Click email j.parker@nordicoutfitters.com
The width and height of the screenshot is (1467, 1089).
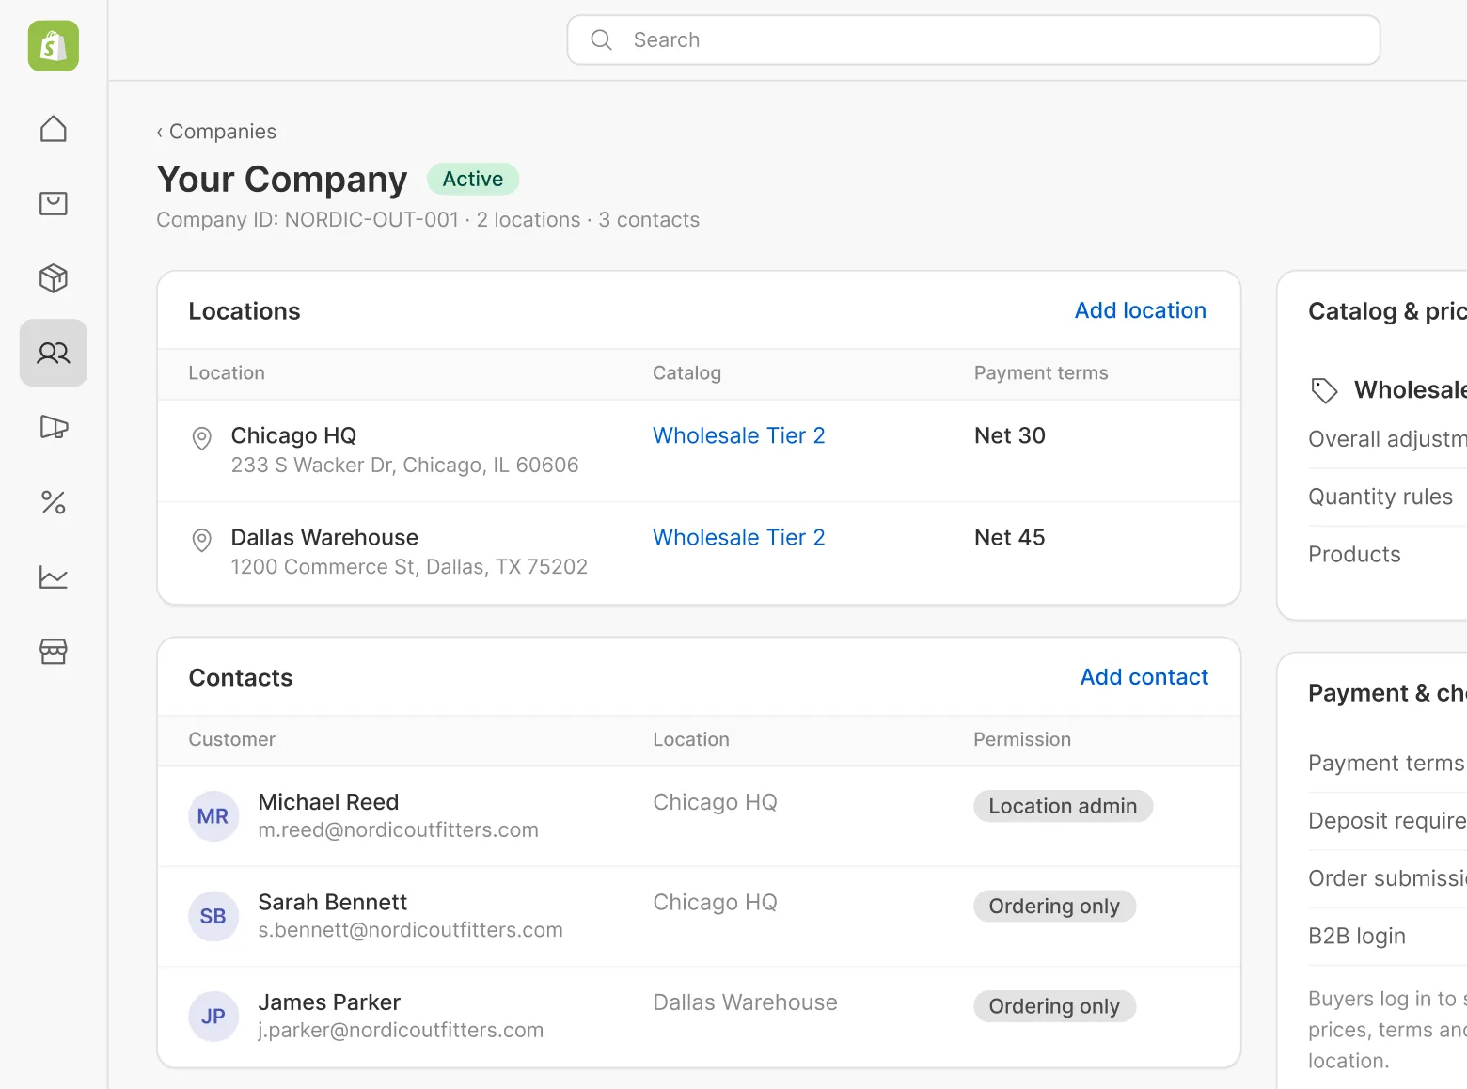tap(401, 1030)
